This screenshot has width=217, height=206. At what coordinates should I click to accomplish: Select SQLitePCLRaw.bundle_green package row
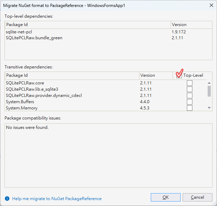pos(34,38)
